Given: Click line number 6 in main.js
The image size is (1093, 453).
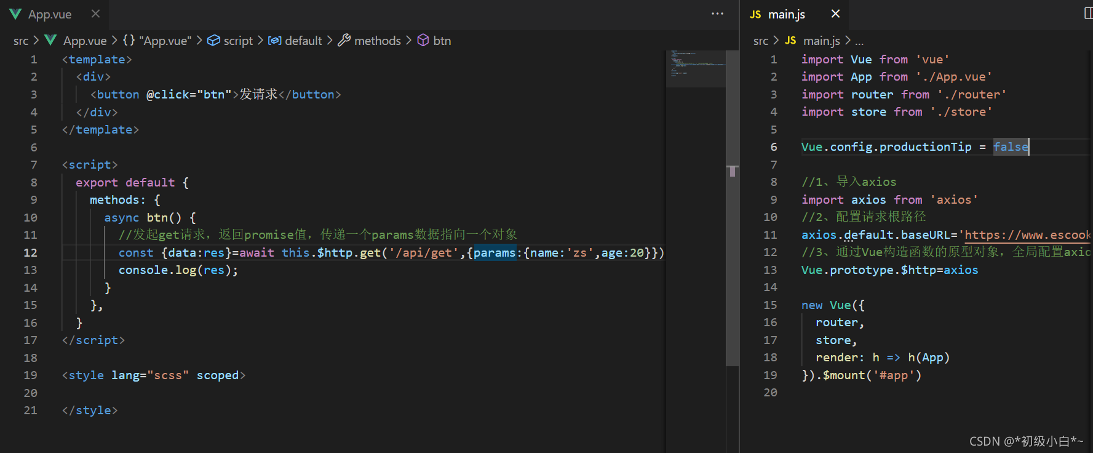Looking at the screenshot, I should click(x=774, y=147).
